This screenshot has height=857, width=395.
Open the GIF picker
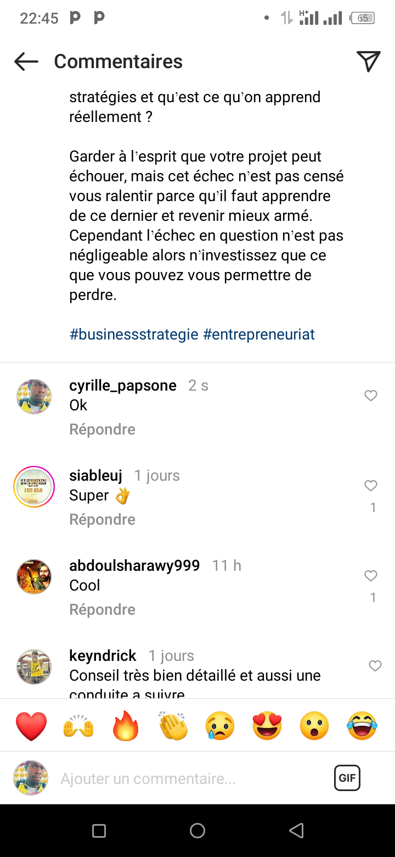[347, 778]
